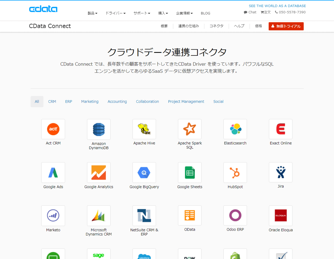Screen dimensions: 334x259
Task: Filter connectors by Collaboration
Action: point(148,102)
